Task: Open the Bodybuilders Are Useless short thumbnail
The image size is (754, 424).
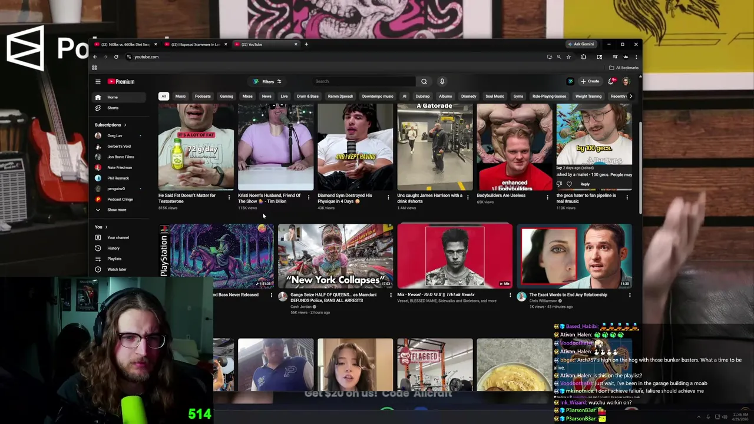Action: [514, 147]
